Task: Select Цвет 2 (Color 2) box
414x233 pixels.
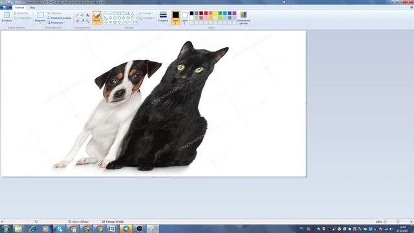Action: (185, 17)
